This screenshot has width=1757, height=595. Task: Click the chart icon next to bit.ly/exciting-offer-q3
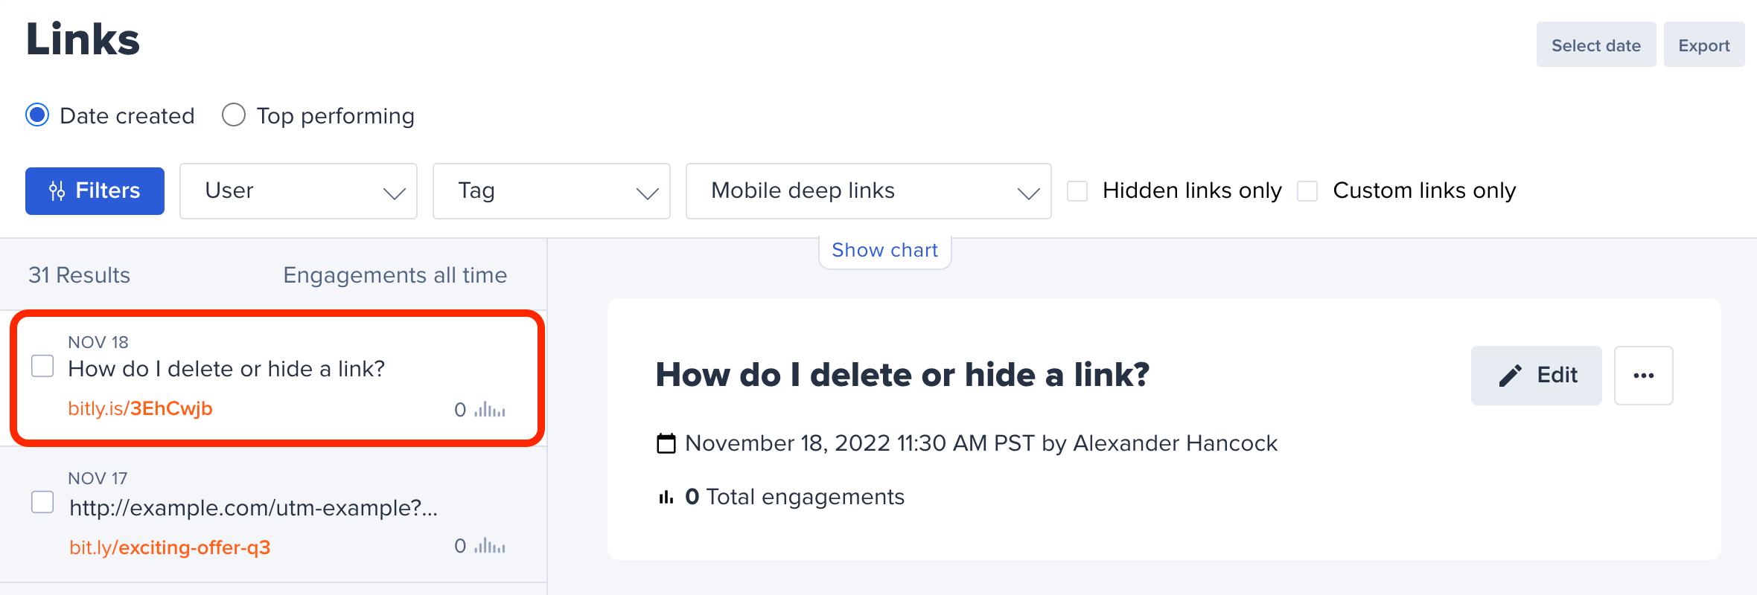coord(488,545)
